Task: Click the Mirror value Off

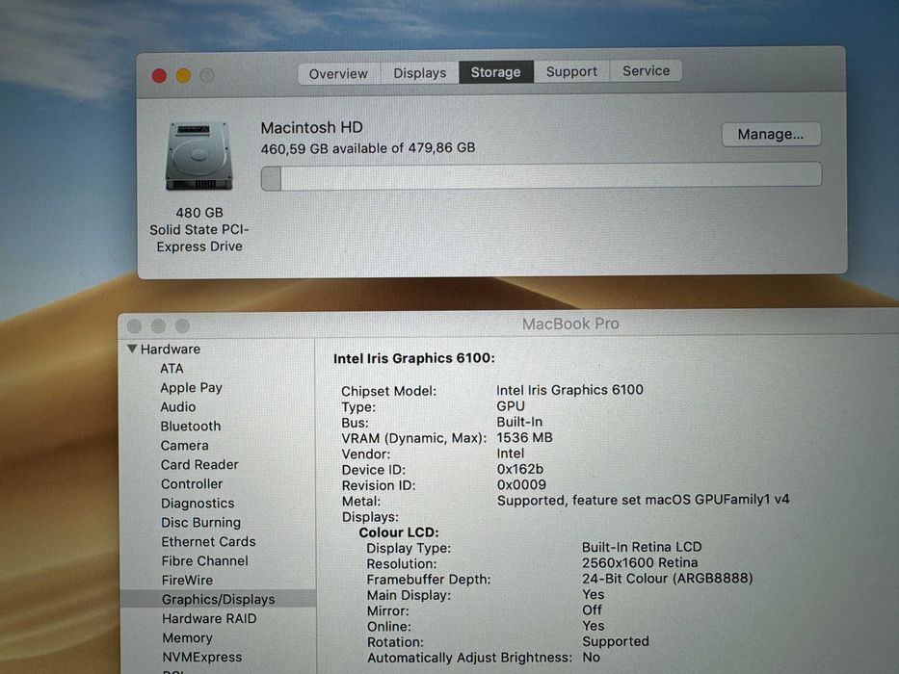Action: [593, 609]
